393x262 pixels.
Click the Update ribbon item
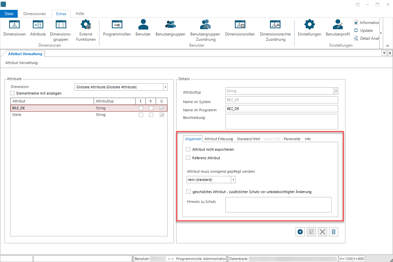coord(363,30)
